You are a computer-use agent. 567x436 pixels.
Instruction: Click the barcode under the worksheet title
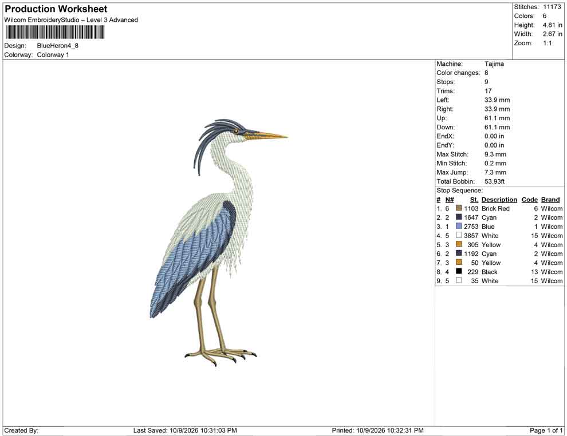coord(54,33)
